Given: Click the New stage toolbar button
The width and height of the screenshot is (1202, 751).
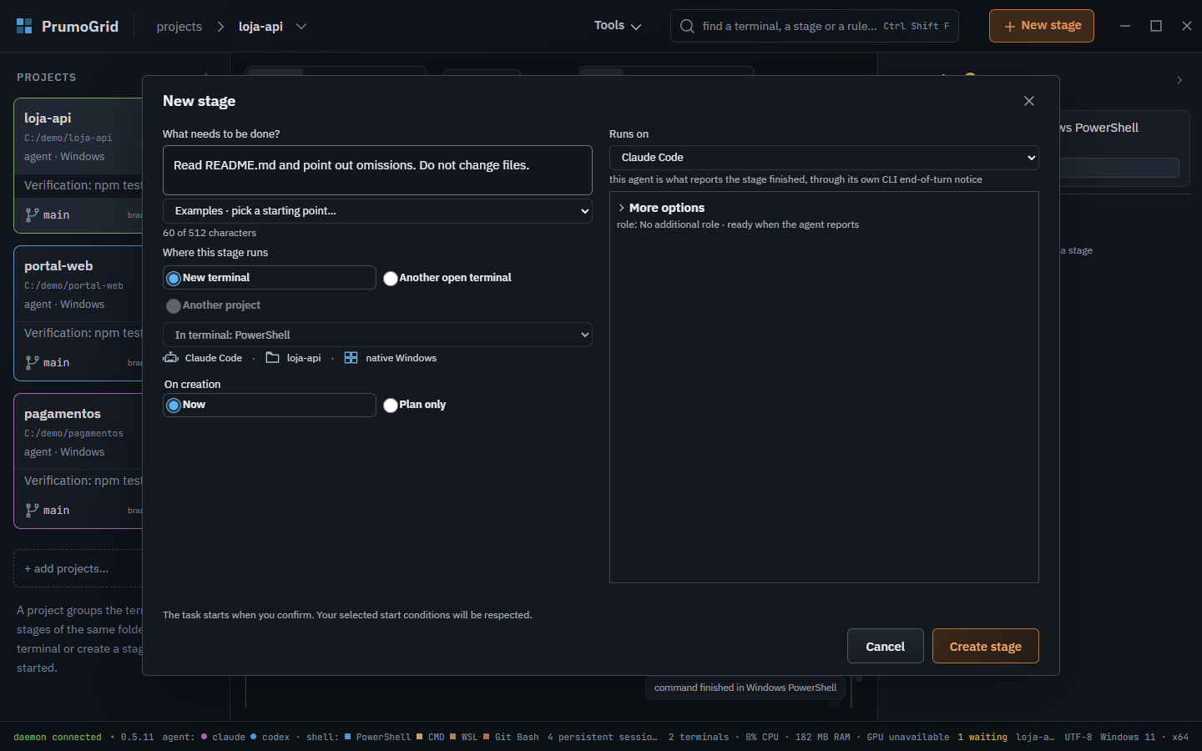Looking at the screenshot, I should [x=1042, y=26].
